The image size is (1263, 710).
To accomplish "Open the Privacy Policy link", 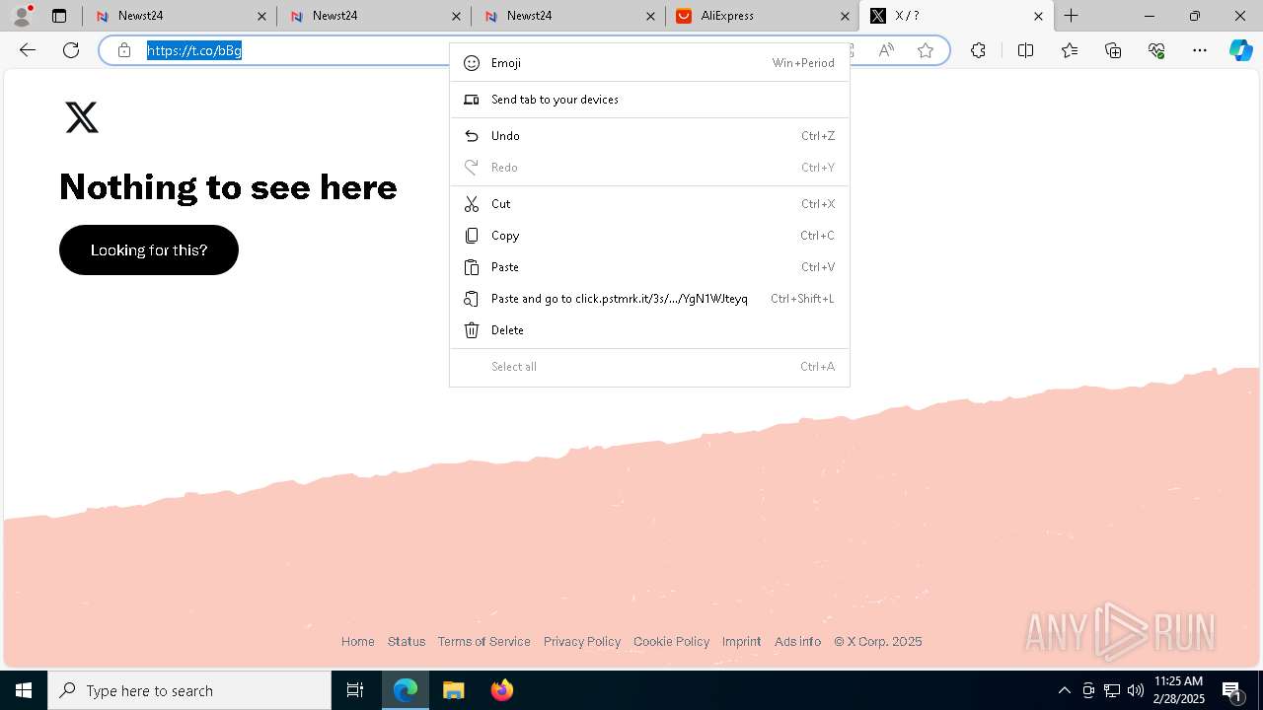I will [582, 642].
